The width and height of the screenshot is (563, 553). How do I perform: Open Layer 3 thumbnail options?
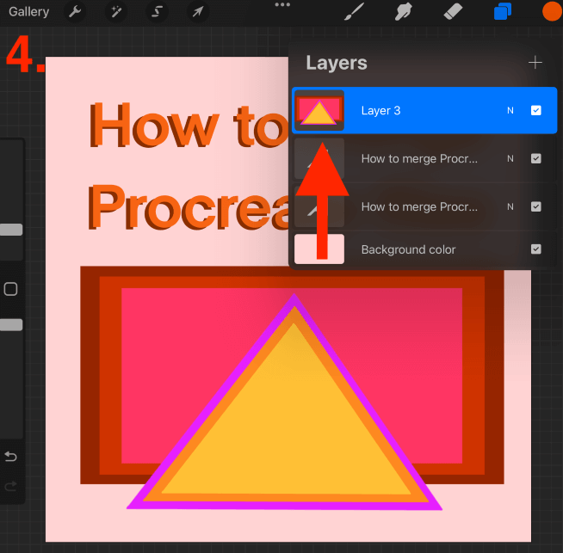(x=319, y=110)
